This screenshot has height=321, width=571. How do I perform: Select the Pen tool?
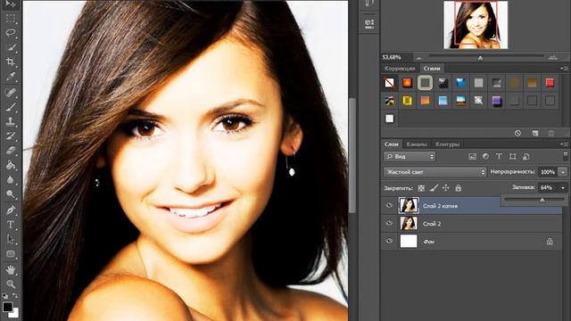(11, 210)
